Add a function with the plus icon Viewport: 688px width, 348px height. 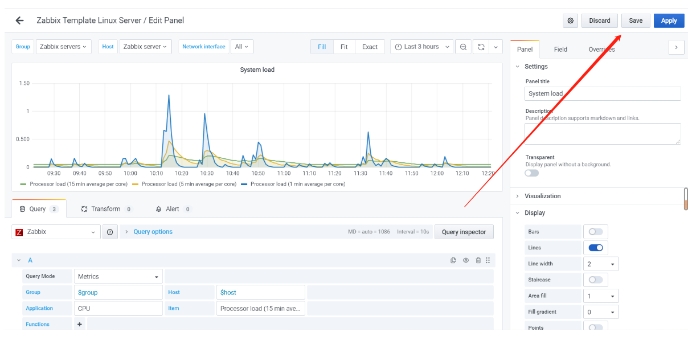pyautogui.click(x=80, y=324)
